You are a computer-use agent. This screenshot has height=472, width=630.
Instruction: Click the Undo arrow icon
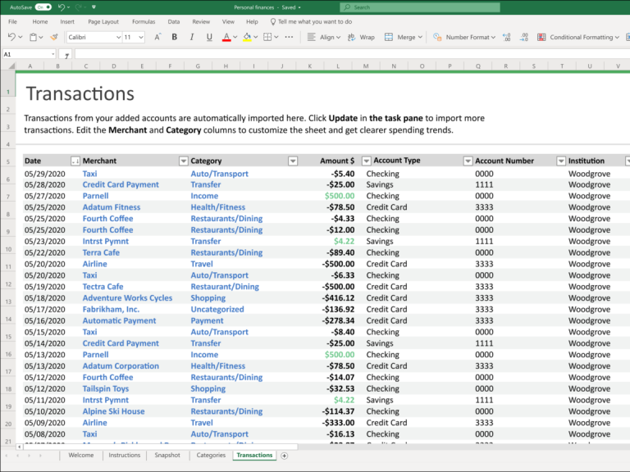coord(11,37)
